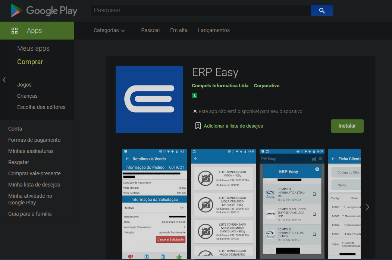Viewport: 392px width, 260px height.
Task: Expand the Motivo dropdown in screenshot
Action: 182,208
